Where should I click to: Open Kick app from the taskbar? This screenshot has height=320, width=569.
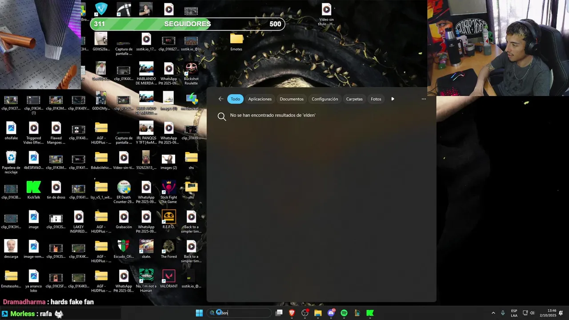pos(370,313)
